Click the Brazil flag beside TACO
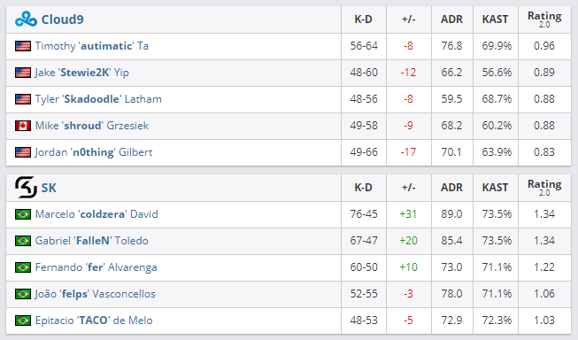Viewport: 578px width, 340px height. click(x=23, y=321)
